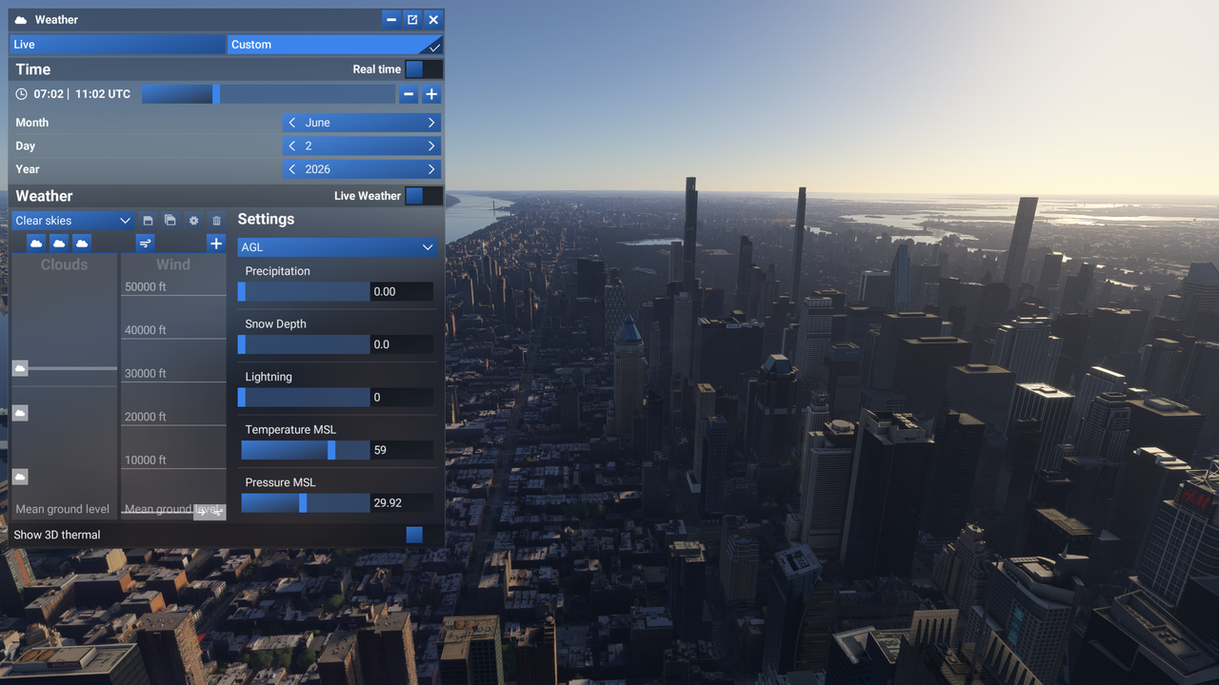Click the Pressure MSL value 29.92
The width and height of the screenshot is (1219, 685).
402,503
